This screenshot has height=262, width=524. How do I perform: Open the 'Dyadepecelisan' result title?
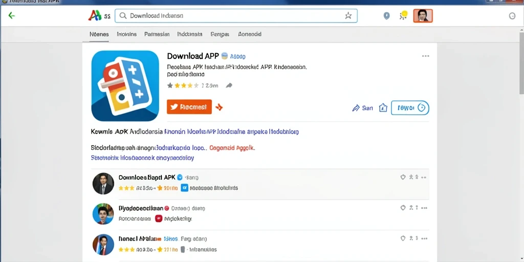(141, 208)
